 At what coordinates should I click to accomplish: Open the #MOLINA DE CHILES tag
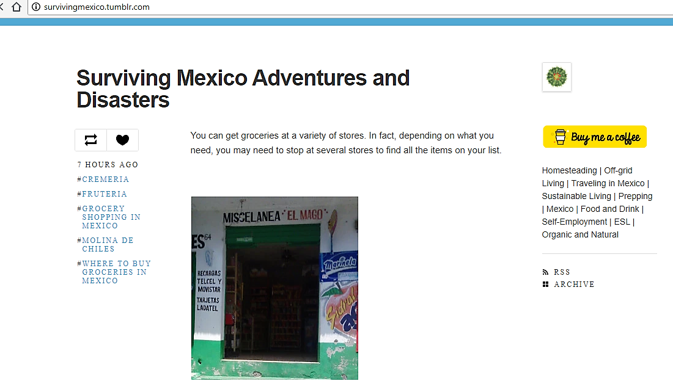click(x=108, y=244)
